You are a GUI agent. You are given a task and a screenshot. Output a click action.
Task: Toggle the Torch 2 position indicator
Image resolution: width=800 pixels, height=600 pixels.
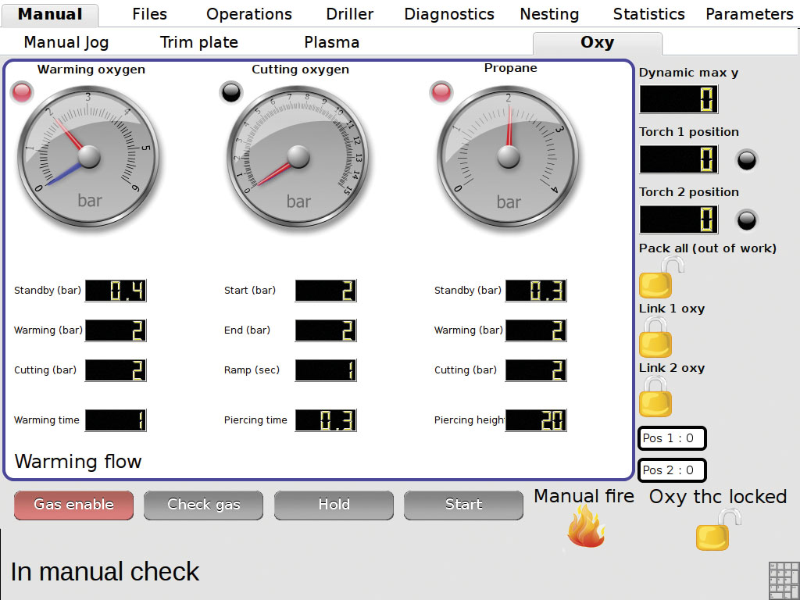tap(747, 220)
